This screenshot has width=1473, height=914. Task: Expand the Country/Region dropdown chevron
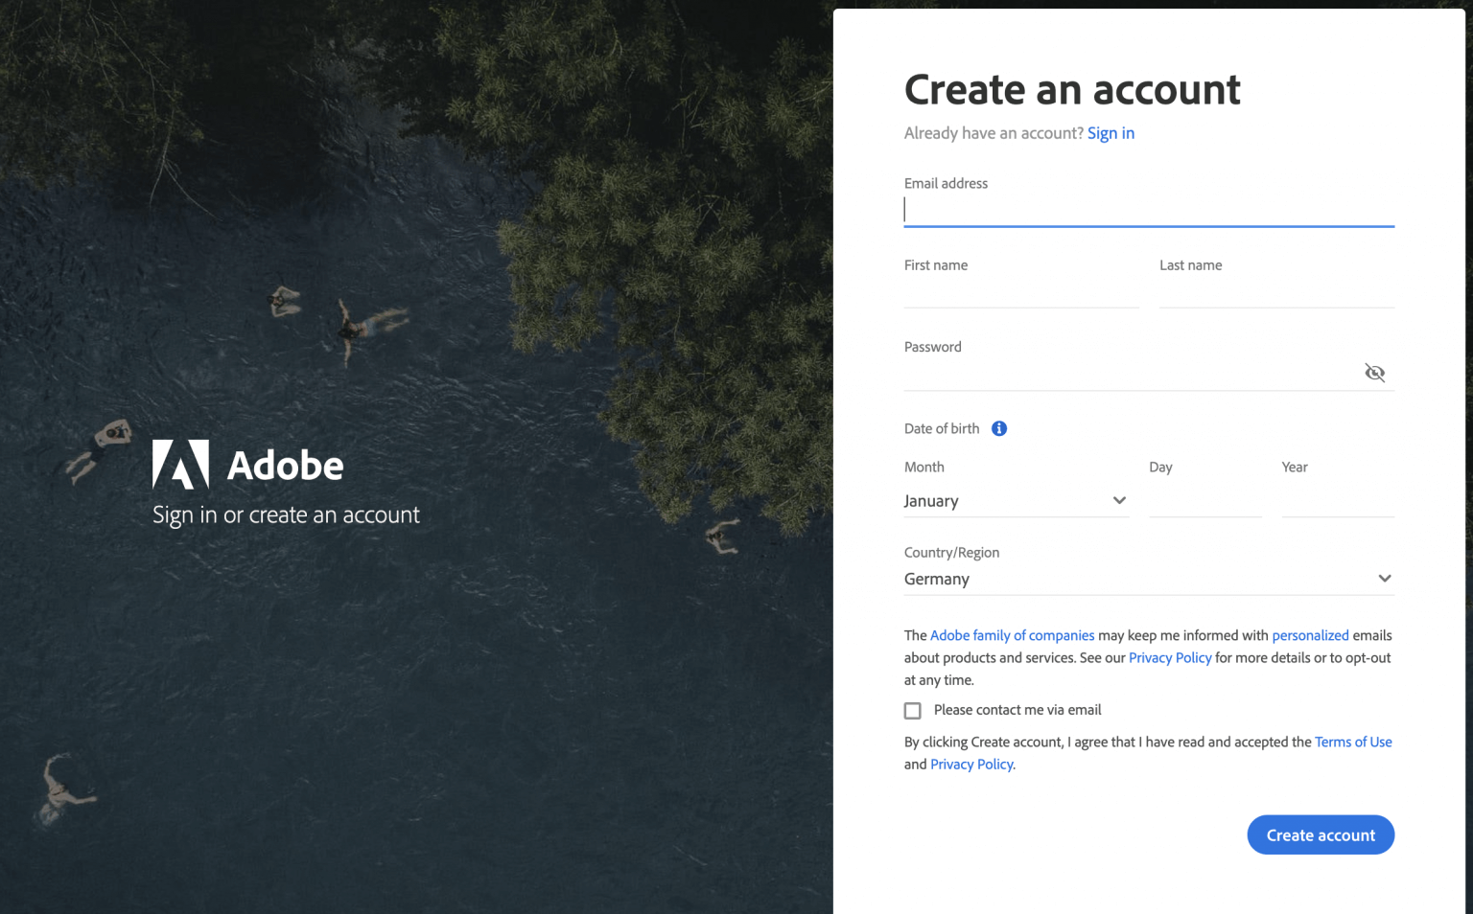pos(1384,579)
